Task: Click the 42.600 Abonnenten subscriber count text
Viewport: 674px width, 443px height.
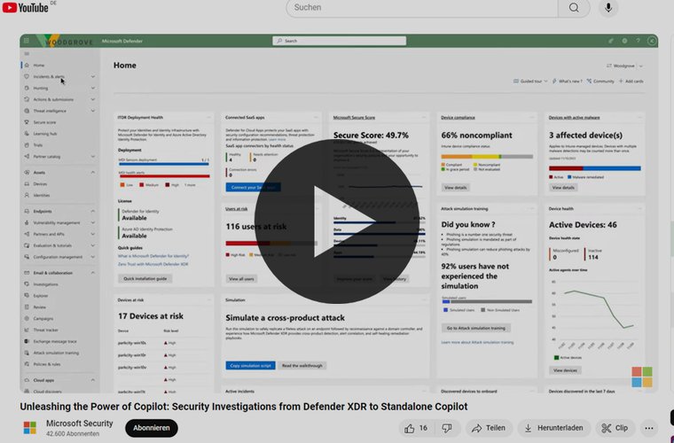Action: pyautogui.click(x=73, y=433)
